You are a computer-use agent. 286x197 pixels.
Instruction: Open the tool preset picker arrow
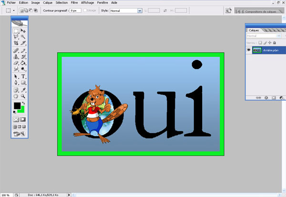point(14,10)
